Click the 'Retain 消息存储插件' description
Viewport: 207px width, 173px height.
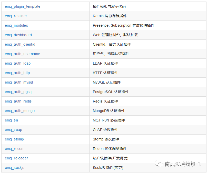110,16
